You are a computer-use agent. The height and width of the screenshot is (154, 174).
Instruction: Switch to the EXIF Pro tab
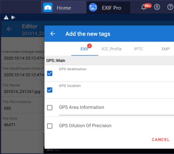[108, 7]
